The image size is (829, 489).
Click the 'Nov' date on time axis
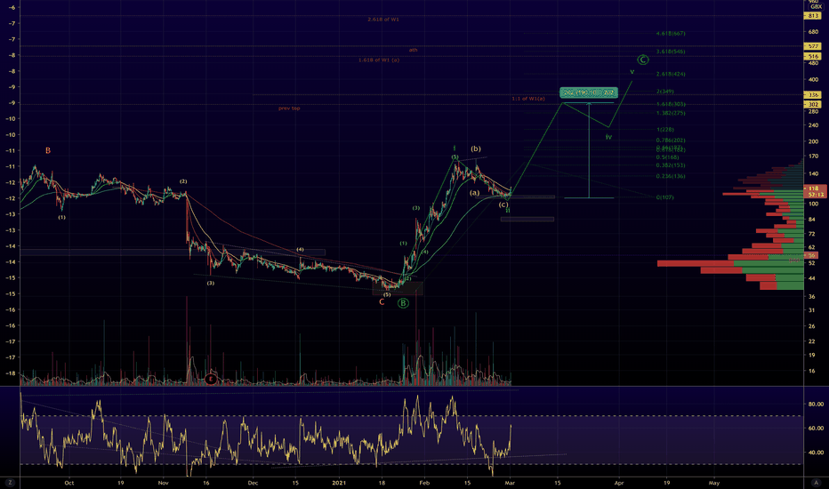164,483
